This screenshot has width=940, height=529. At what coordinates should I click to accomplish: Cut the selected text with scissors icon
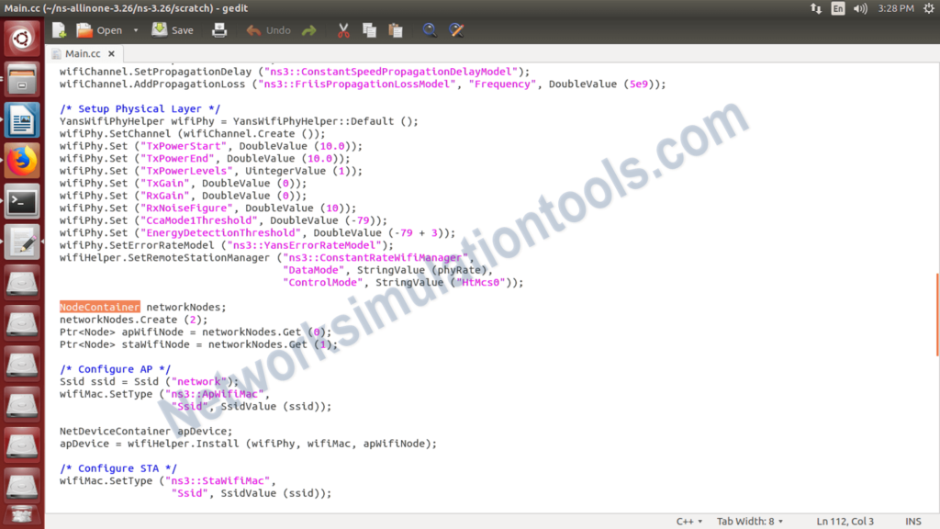click(343, 29)
